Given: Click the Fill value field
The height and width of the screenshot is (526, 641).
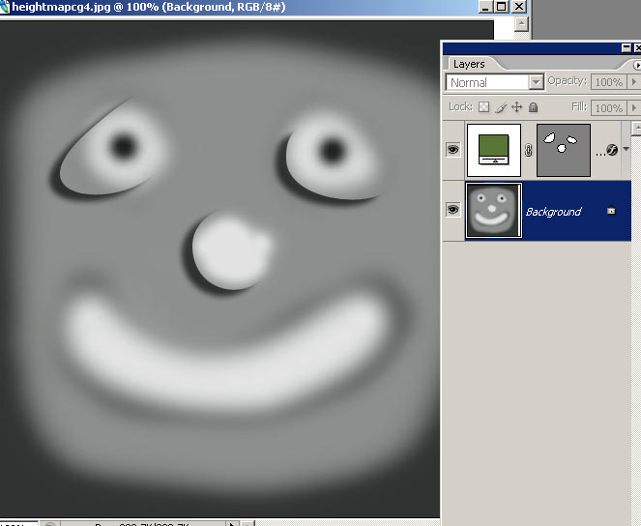Looking at the screenshot, I should [608, 108].
